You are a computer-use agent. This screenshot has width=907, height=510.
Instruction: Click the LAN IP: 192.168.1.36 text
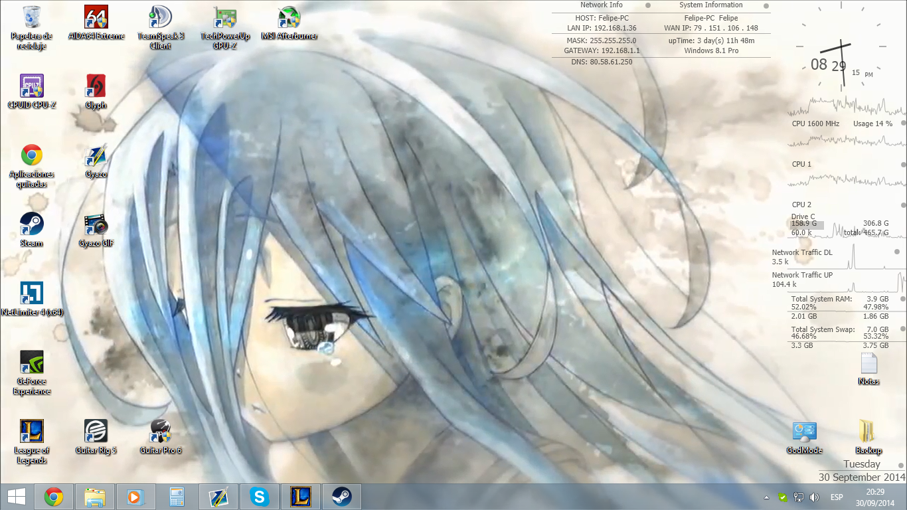(x=602, y=29)
